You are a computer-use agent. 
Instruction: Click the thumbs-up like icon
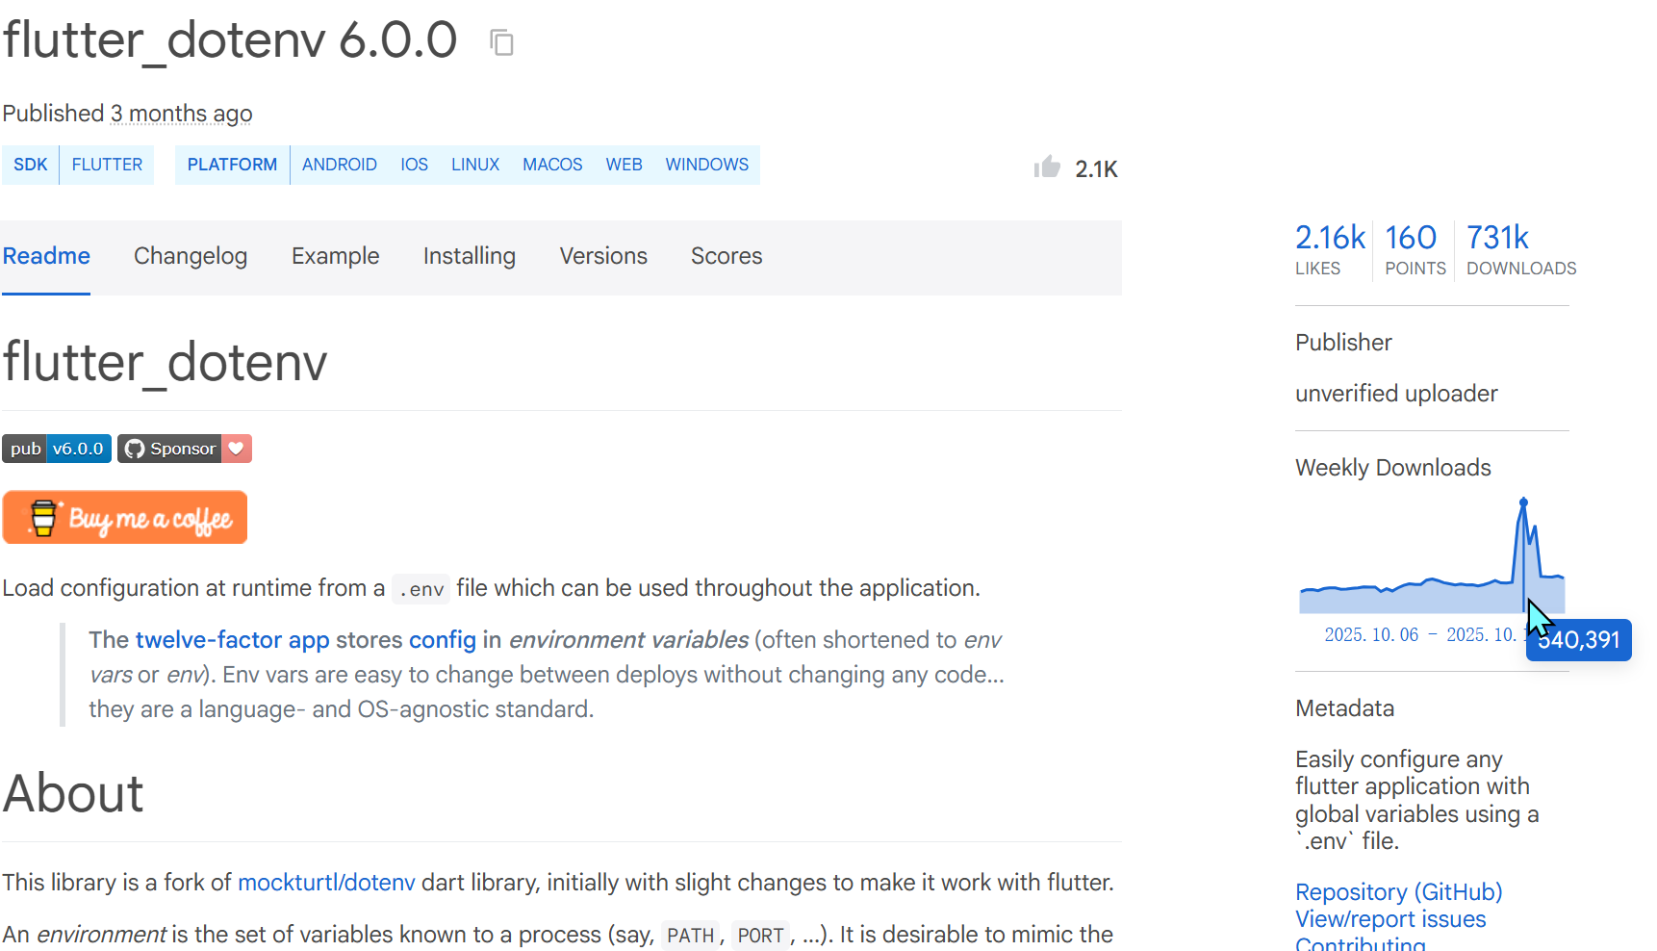(x=1047, y=167)
